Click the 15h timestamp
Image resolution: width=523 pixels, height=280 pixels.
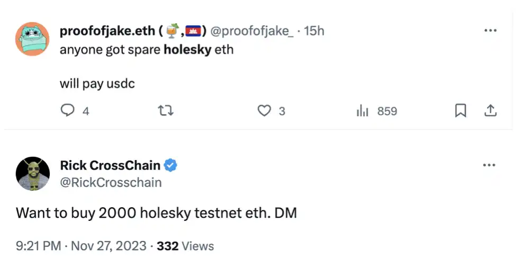pyautogui.click(x=314, y=31)
